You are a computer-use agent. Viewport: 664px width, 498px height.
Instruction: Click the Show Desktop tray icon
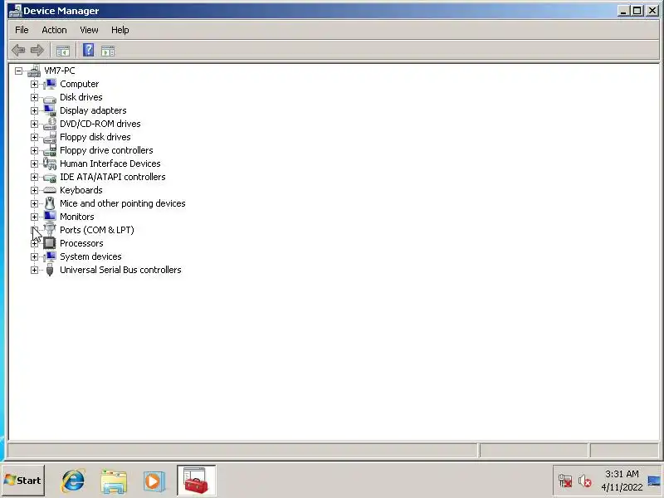pyautogui.click(x=654, y=481)
